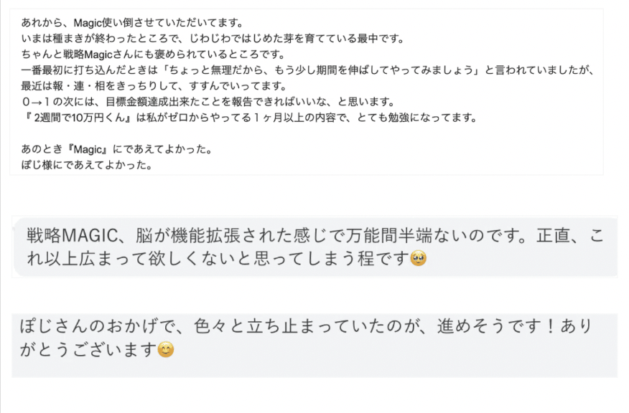Click the line あのとき『Magic』にであえてよかった

pyautogui.click(x=117, y=149)
